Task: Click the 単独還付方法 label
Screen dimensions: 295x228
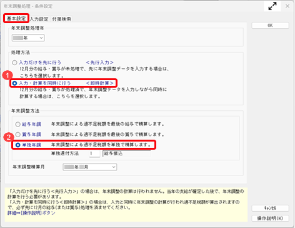Action: coord(65,153)
